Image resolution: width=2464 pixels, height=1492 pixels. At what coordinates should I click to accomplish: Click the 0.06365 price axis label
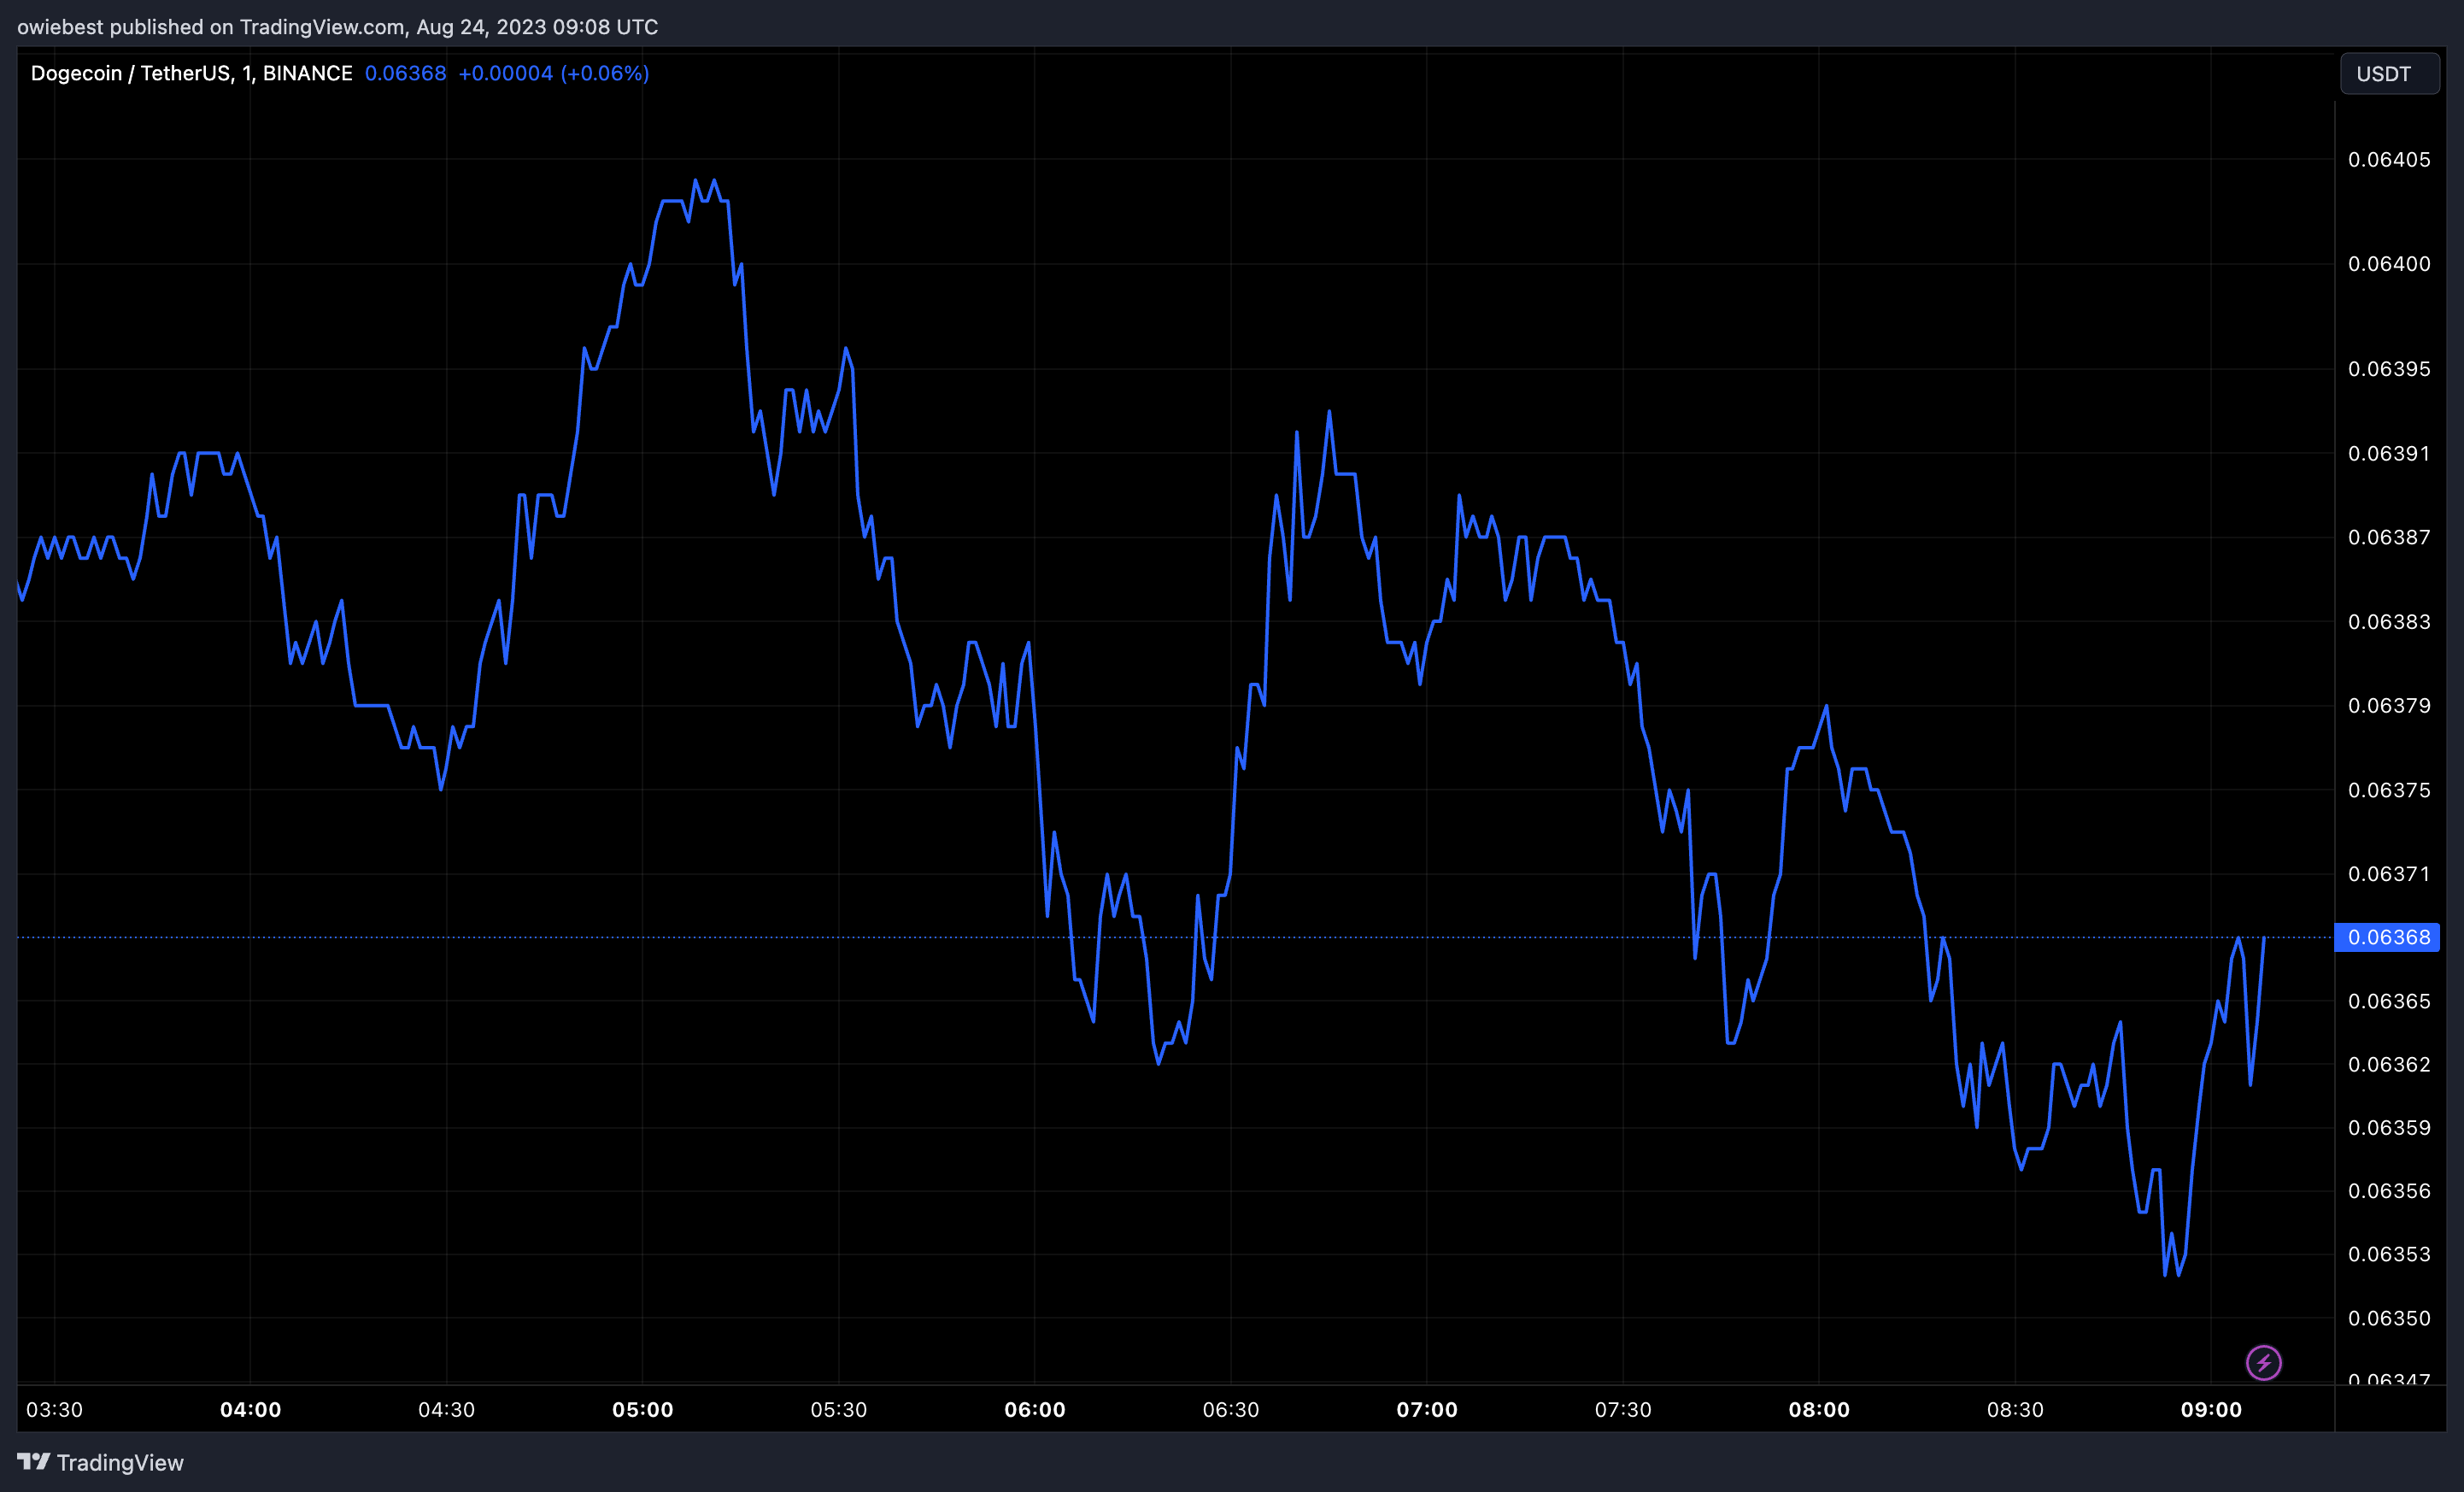2389,1001
